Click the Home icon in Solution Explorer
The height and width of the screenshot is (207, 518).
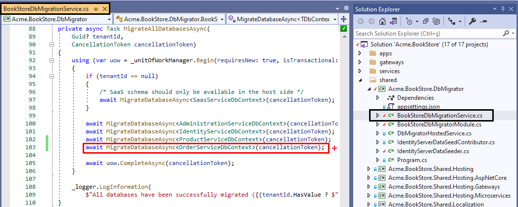[382, 21]
